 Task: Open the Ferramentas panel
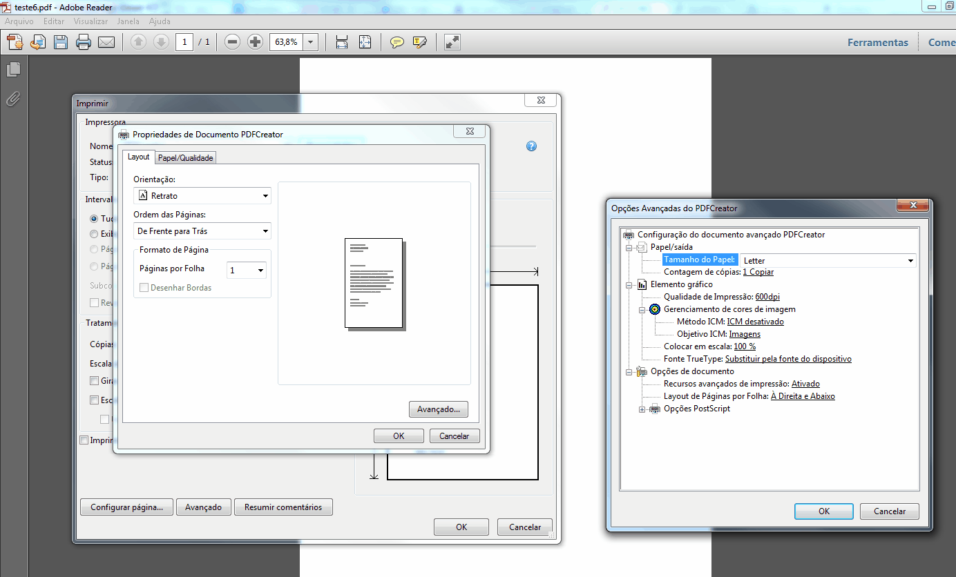pos(878,42)
